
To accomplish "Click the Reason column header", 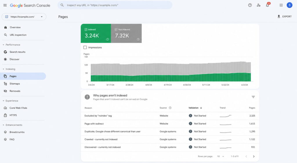I will [x=88, y=108].
